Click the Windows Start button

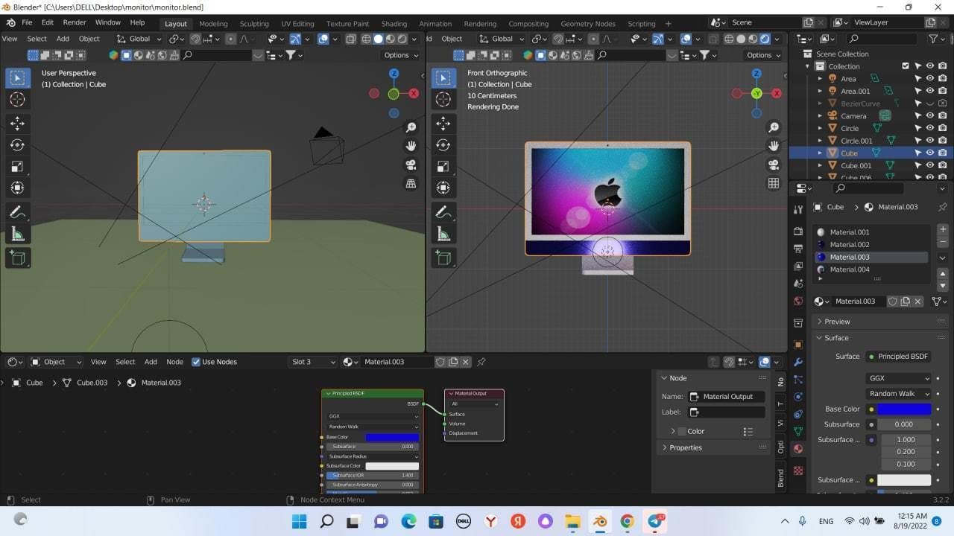click(300, 521)
